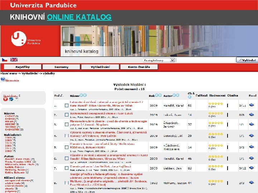Image resolution: width=258 pixels, height=193 pixels.
Task: Click the first sort icon beside Autor
Action: [x=174, y=95]
